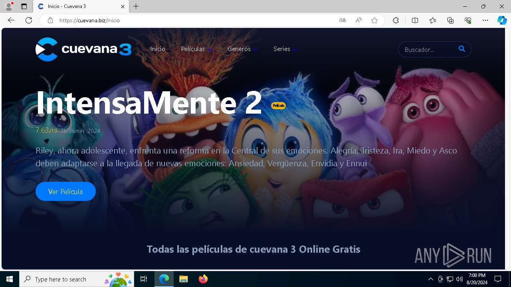Viewport: 511px width, 287px height.
Task: Open the notification center
Action: 498,279
